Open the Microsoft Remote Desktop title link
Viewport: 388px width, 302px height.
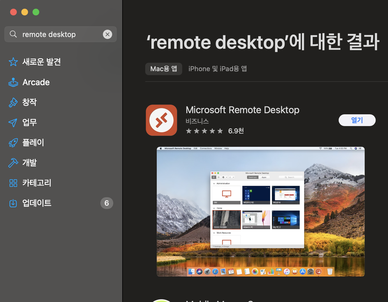click(242, 110)
